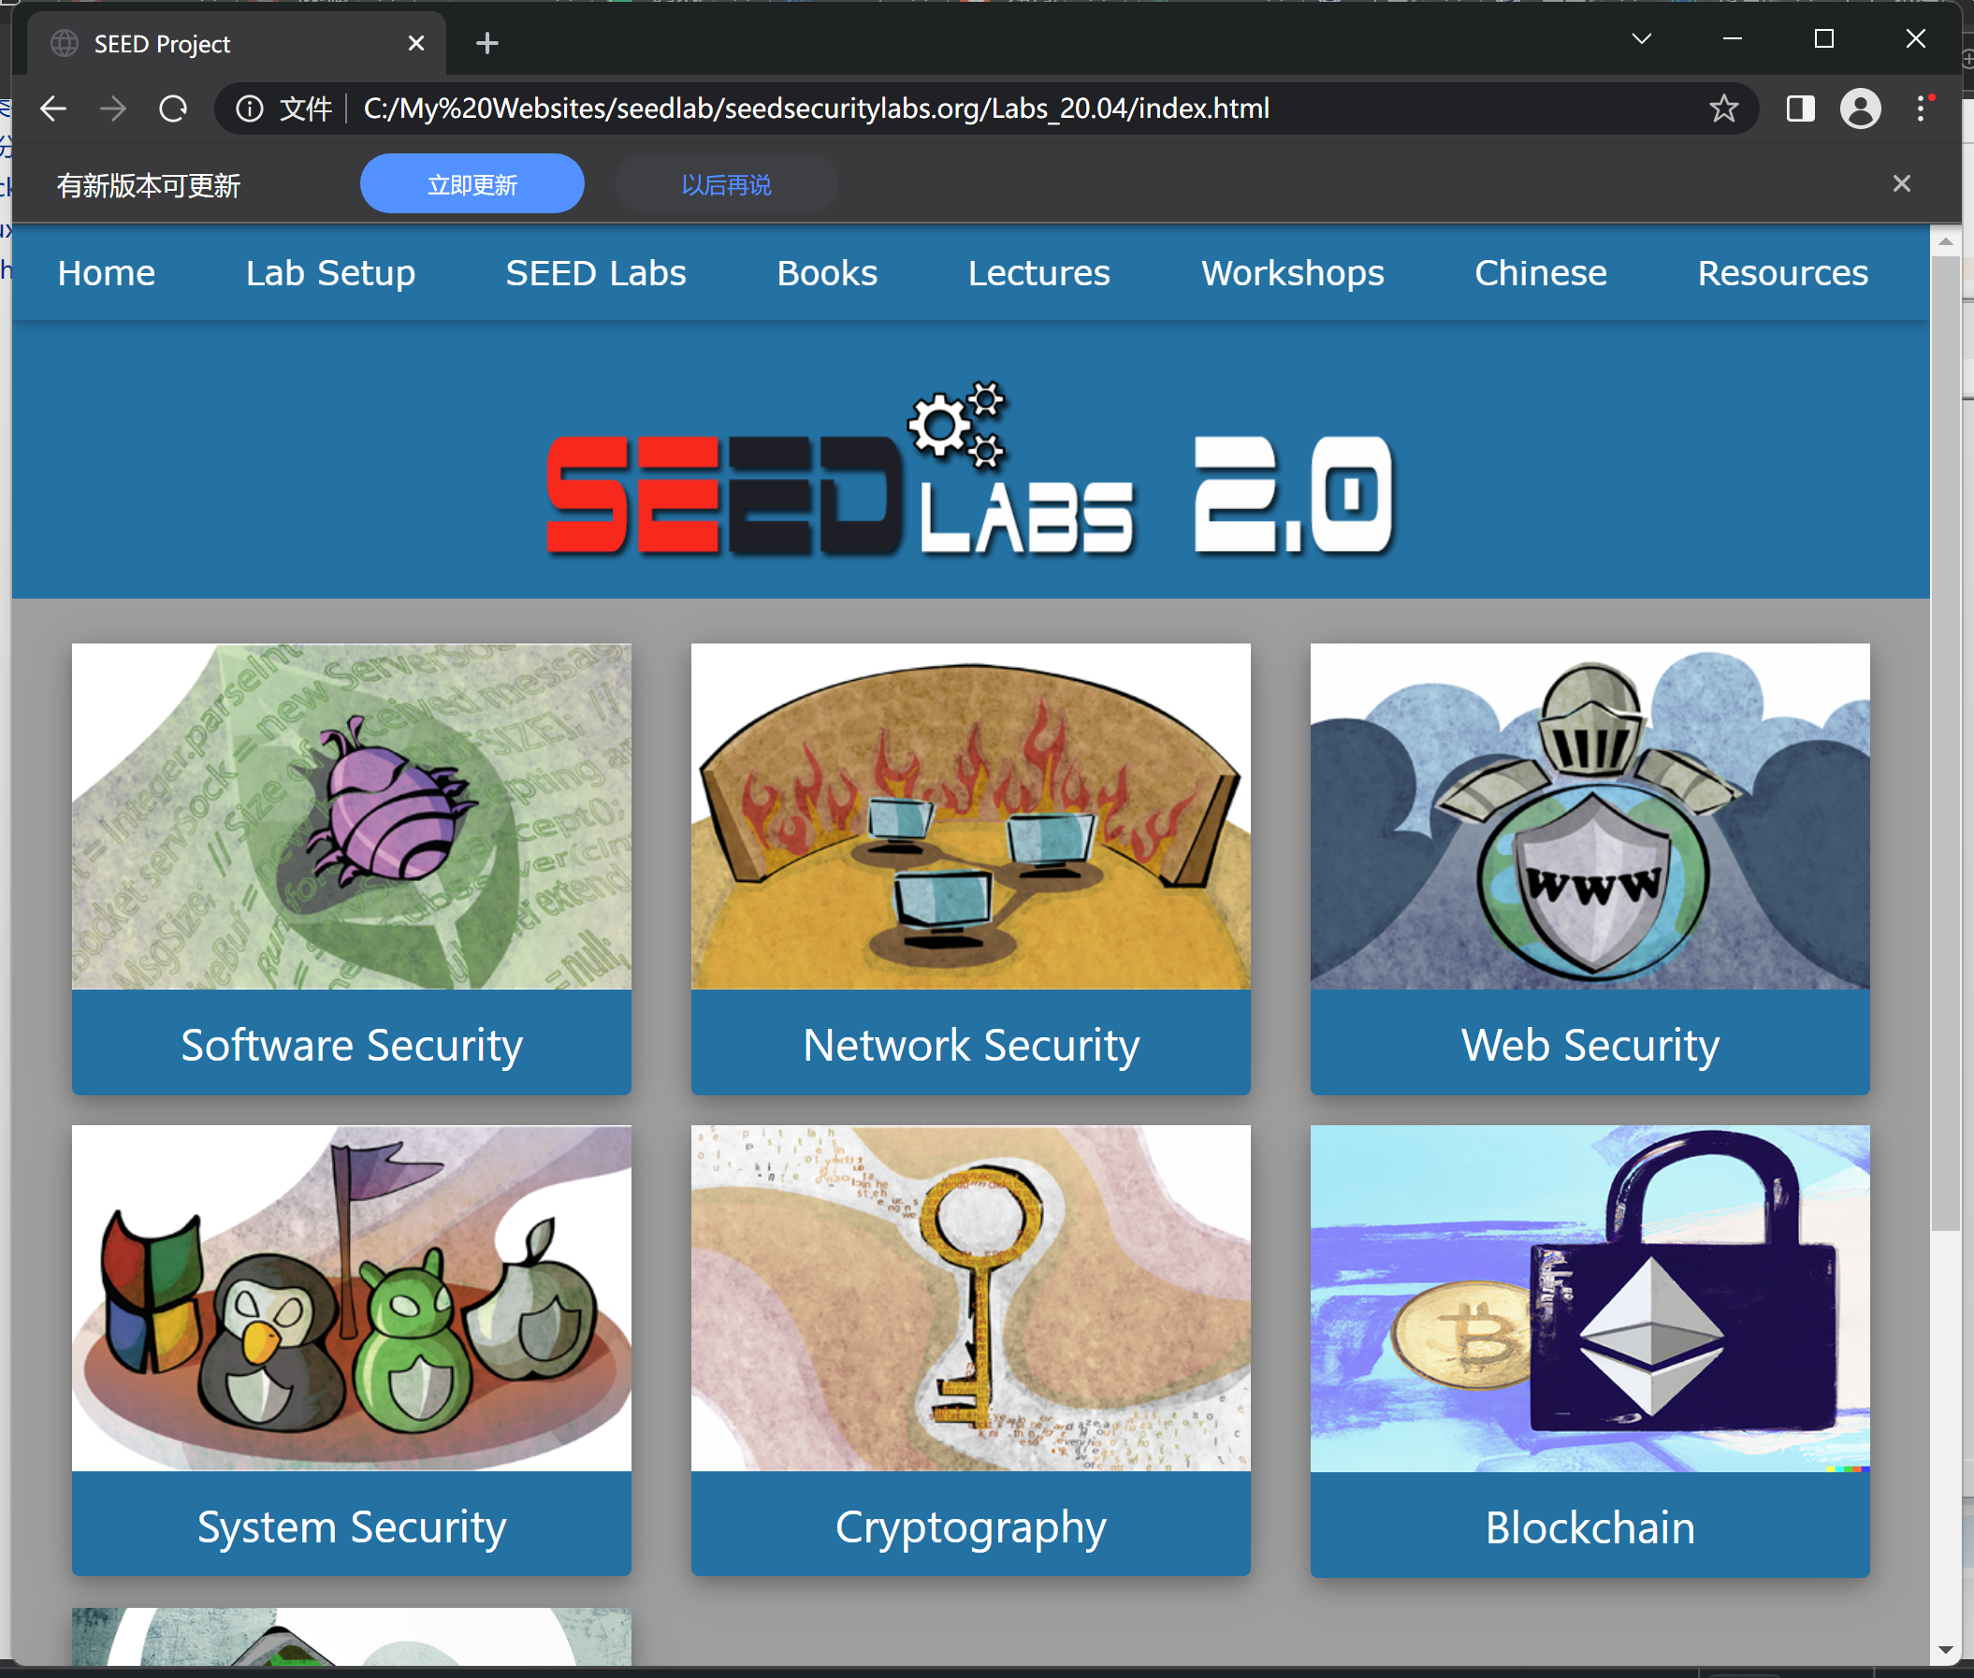Select the SEED Project tab
The height and width of the screenshot is (1678, 1974).
pos(236,44)
